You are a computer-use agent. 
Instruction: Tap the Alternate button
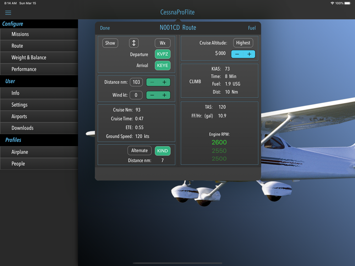tap(140, 151)
